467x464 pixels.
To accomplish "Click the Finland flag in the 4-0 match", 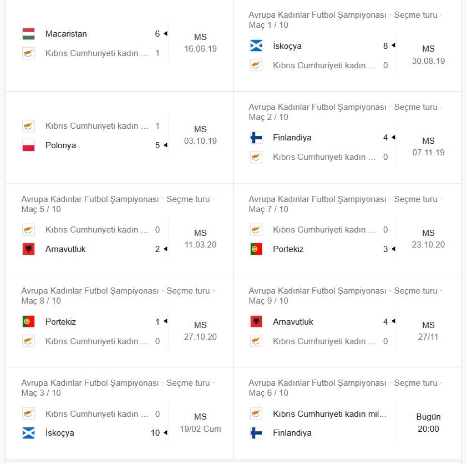I will pyautogui.click(x=256, y=138).
